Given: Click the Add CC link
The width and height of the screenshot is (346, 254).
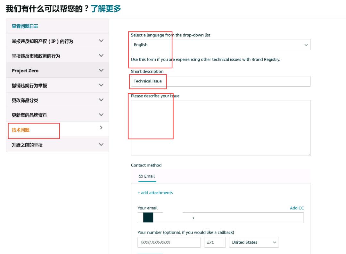Looking at the screenshot, I should [297, 208].
